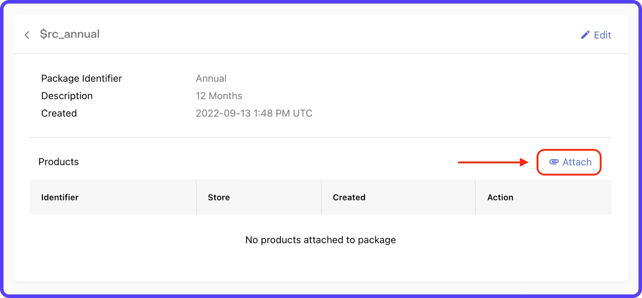The width and height of the screenshot is (642, 298).
Task: Attach a product to this package
Action: click(x=569, y=162)
